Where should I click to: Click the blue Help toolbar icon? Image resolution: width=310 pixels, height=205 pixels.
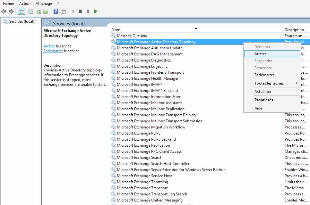[56, 11]
